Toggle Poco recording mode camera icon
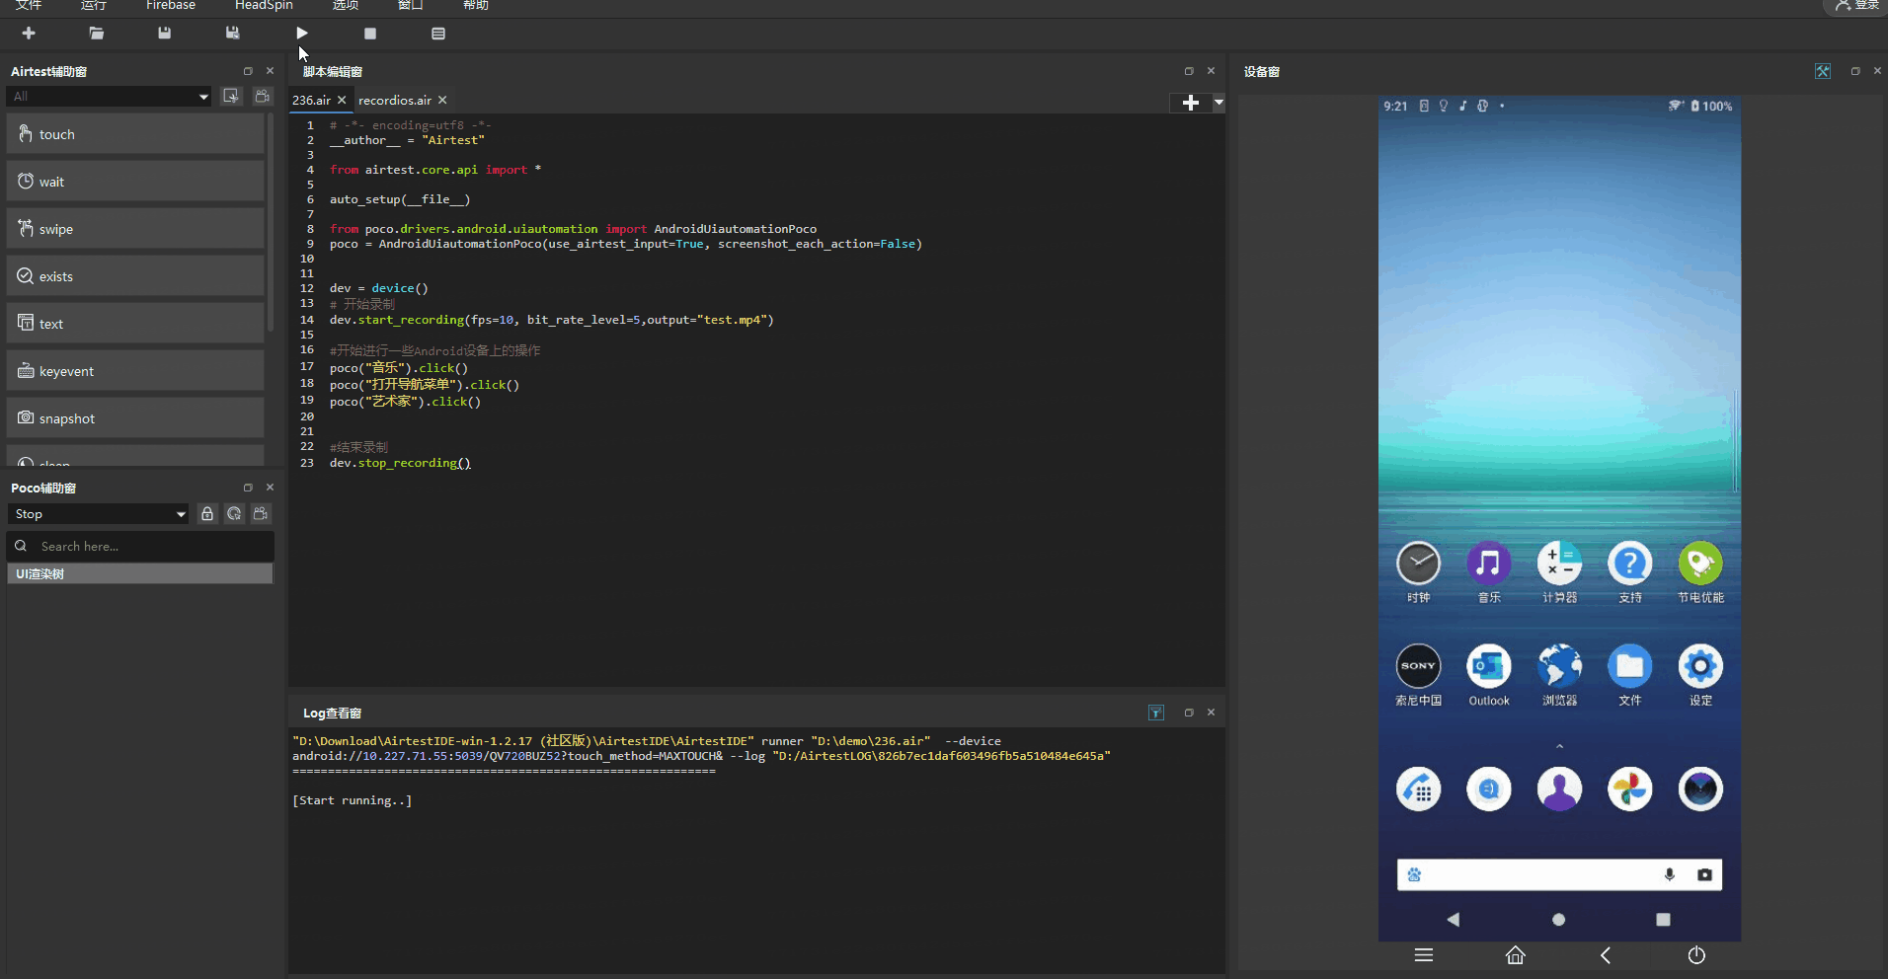Viewport: 1888px width, 979px height. pos(260,513)
